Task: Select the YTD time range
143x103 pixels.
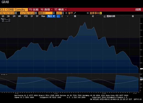Action: coord(26,16)
